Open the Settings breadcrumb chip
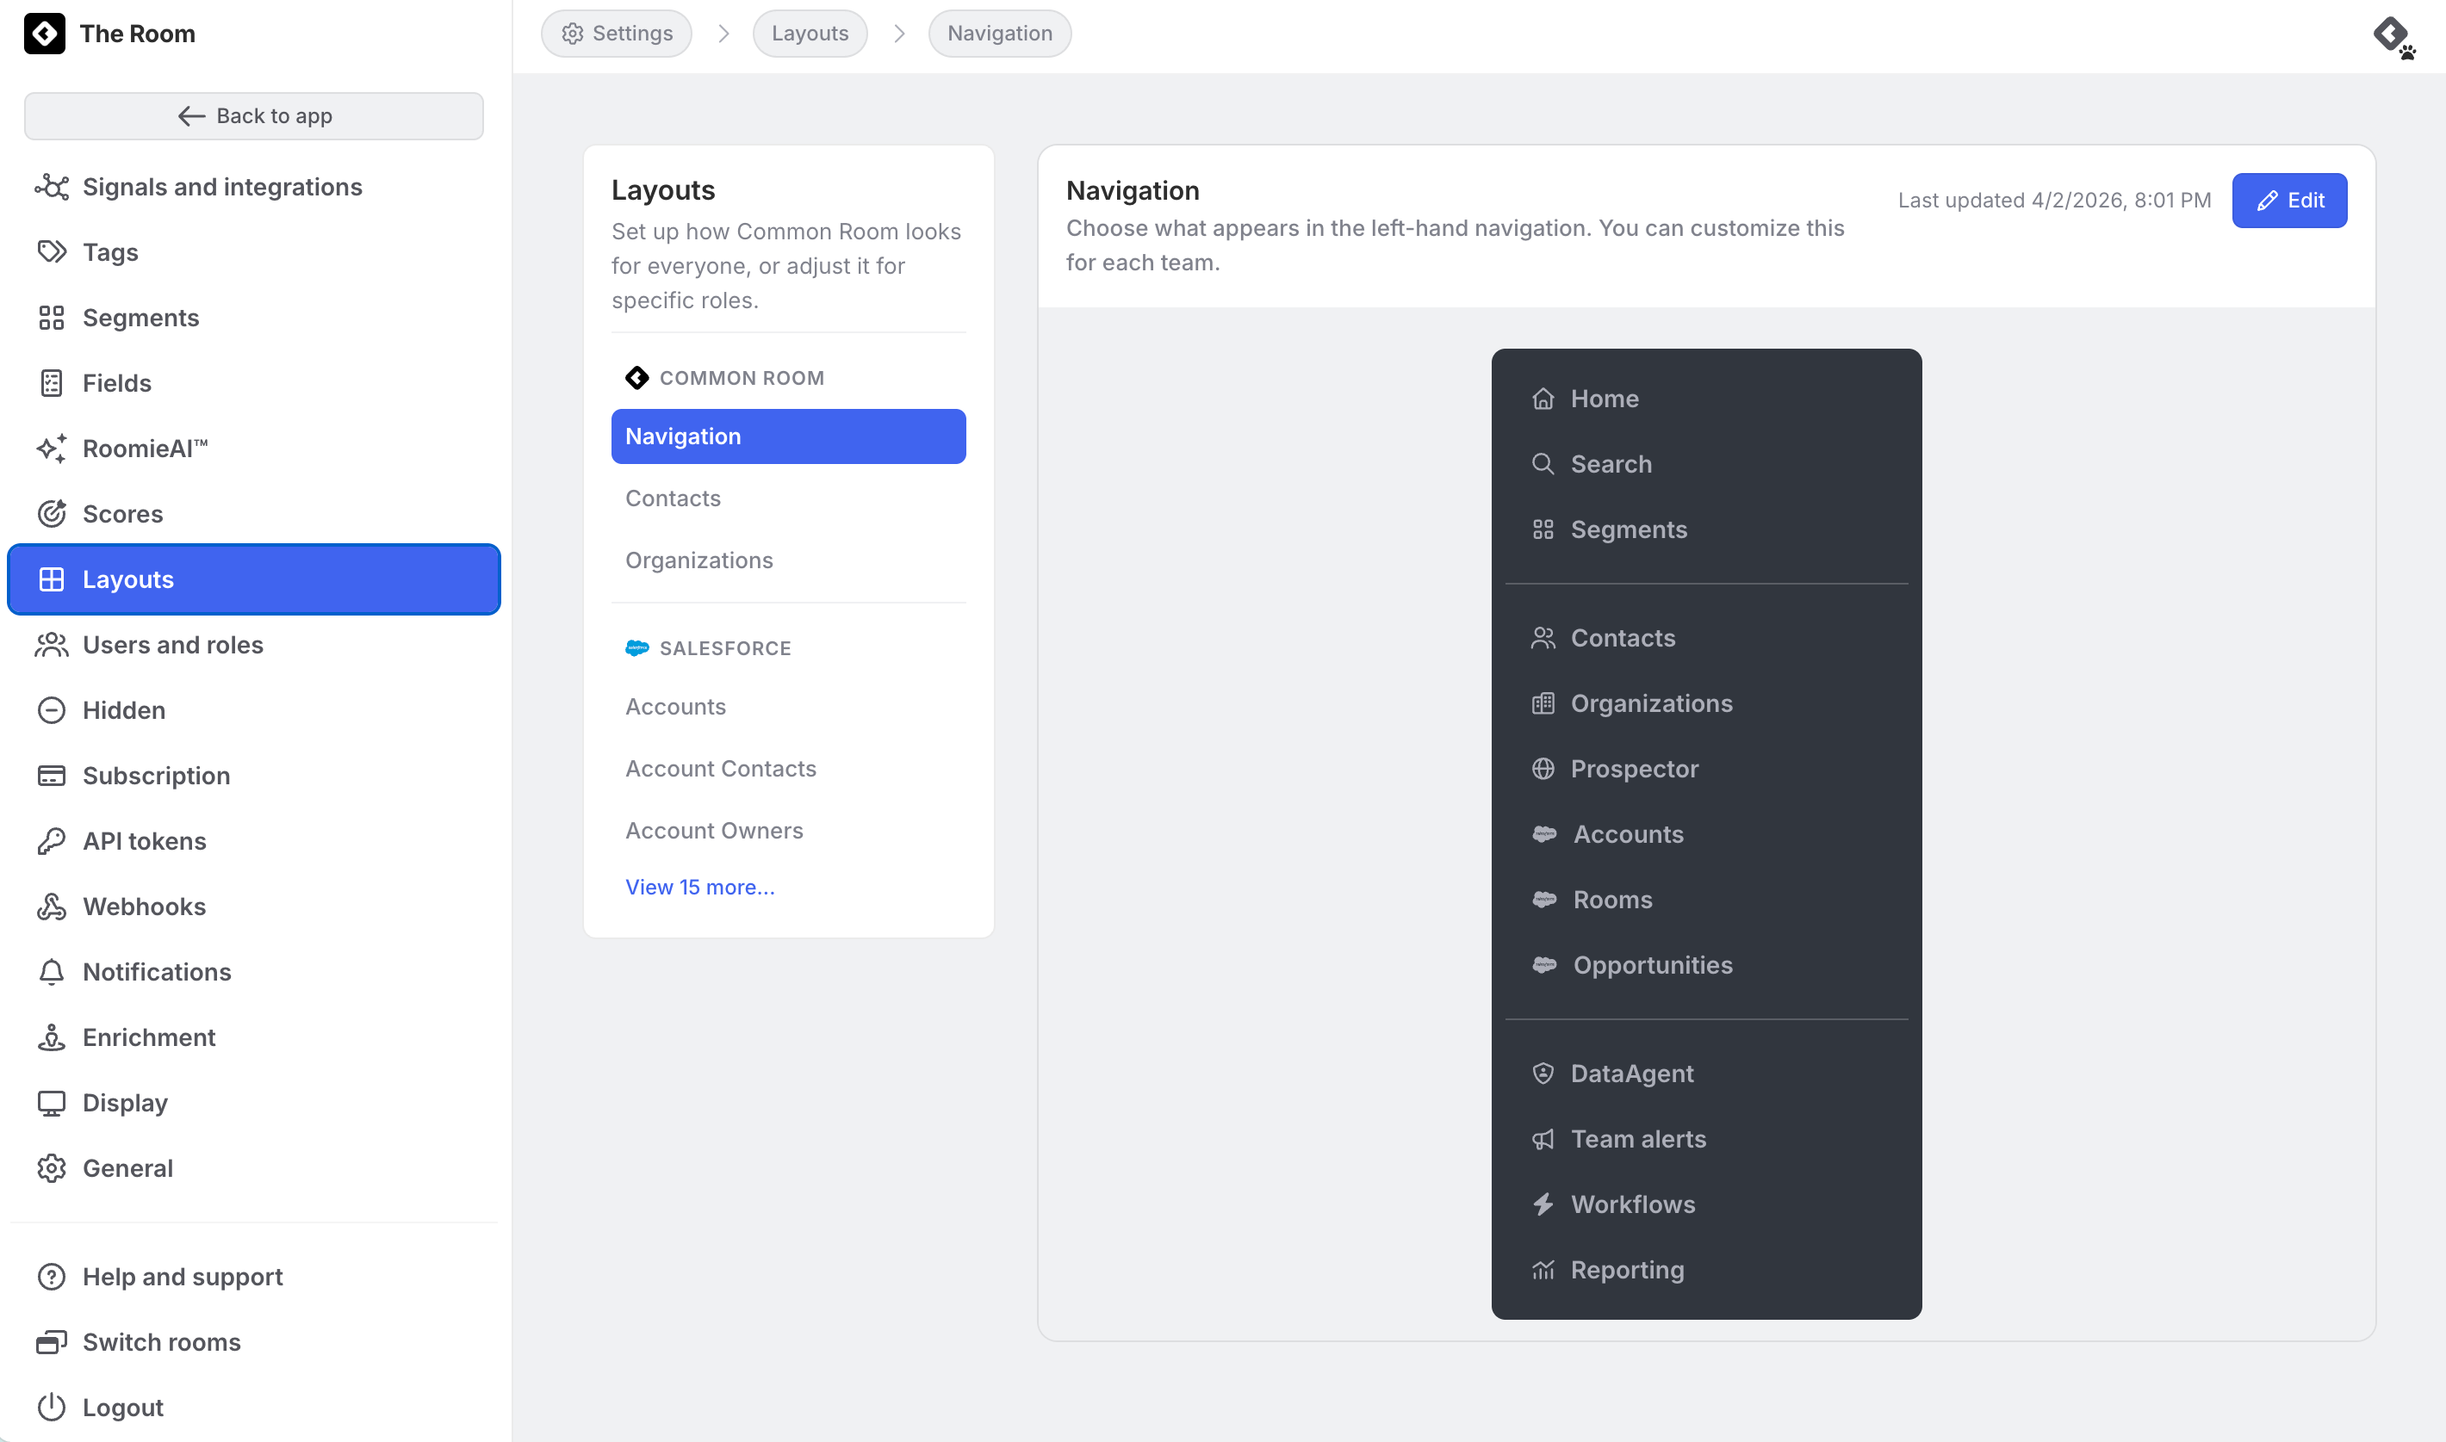Viewport: 2446px width, 1442px height. pyautogui.click(x=616, y=34)
